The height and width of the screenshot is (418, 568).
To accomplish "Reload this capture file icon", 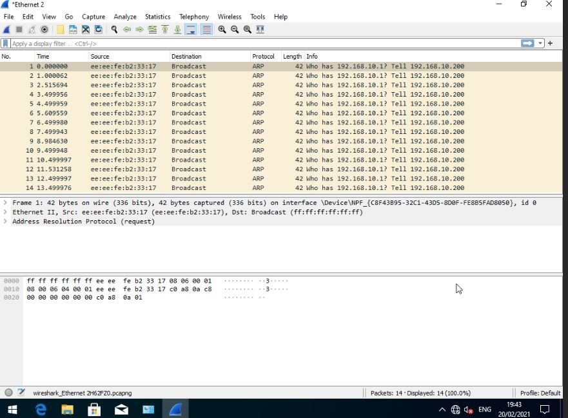I will click(x=98, y=30).
